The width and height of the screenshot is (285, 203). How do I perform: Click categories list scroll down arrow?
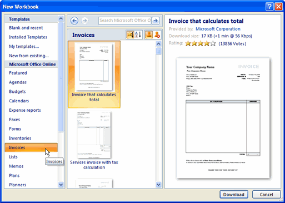61,185
